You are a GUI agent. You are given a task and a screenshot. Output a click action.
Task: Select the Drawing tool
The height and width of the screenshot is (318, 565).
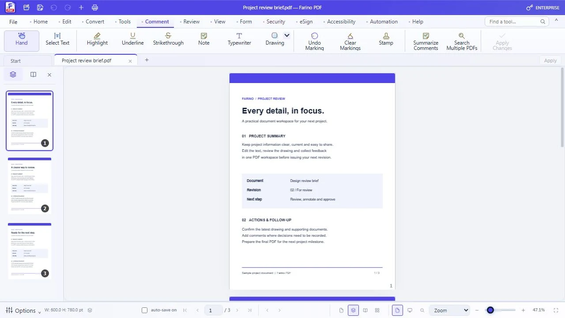[x=275, y=39]
